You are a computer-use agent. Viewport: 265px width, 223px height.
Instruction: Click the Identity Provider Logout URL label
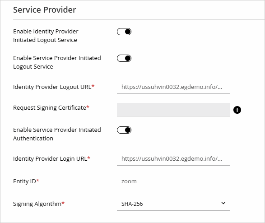tap(52, 87)
